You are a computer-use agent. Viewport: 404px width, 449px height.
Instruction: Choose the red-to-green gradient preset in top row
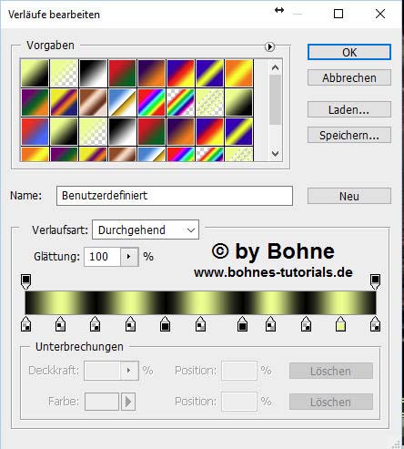click(x=122, y=73)
